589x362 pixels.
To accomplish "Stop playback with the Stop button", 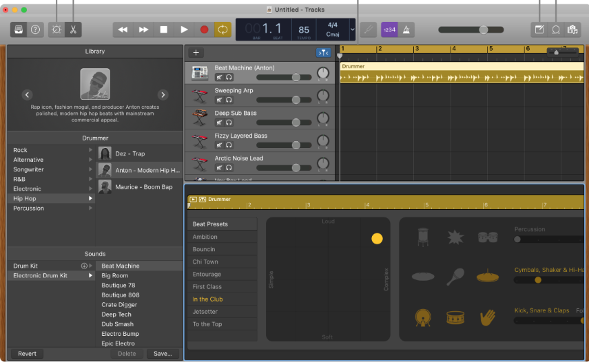I will 163,30.
